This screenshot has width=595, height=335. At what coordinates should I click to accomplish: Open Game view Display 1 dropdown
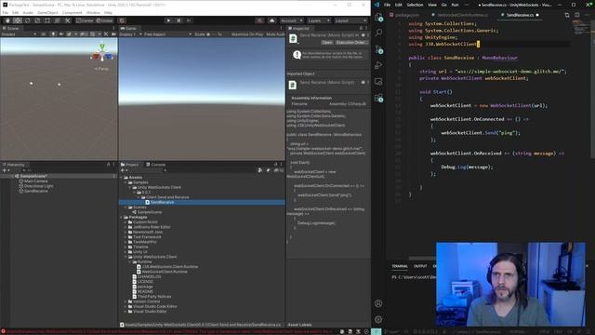(x=130, y=34)
